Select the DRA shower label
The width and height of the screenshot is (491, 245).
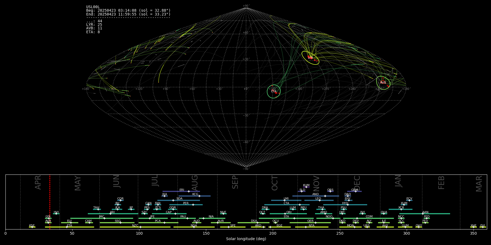pos(265,208)
